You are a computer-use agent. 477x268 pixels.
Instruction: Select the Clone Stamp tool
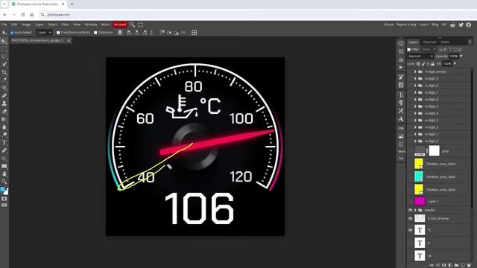click(x=4, y=103)
